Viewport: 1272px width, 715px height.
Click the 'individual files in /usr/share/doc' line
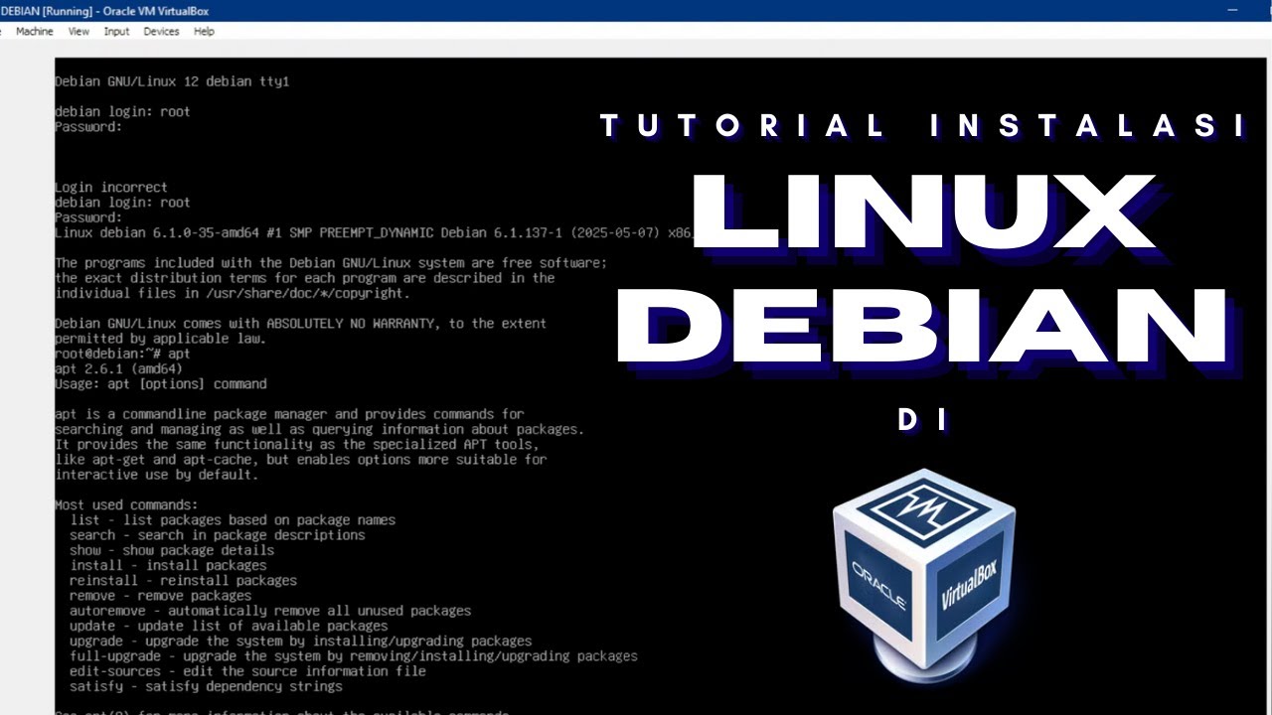coord(232,293)
